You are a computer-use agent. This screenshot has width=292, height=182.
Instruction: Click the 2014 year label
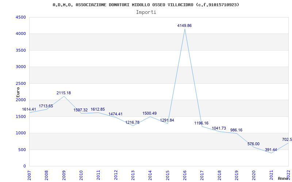tap(150, 175)
